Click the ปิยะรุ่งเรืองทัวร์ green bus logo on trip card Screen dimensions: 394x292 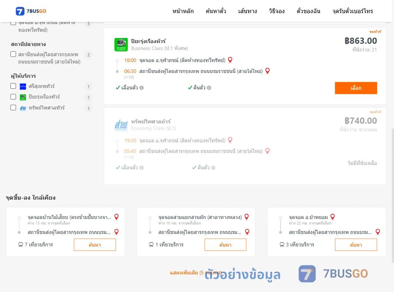121,45
